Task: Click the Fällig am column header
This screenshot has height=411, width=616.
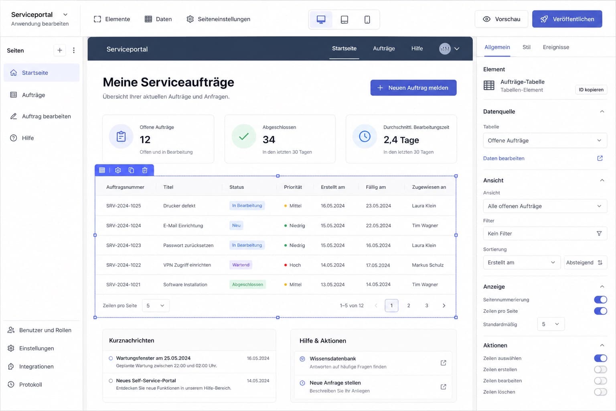Action: pyautogui.click(x=376, y=187)
